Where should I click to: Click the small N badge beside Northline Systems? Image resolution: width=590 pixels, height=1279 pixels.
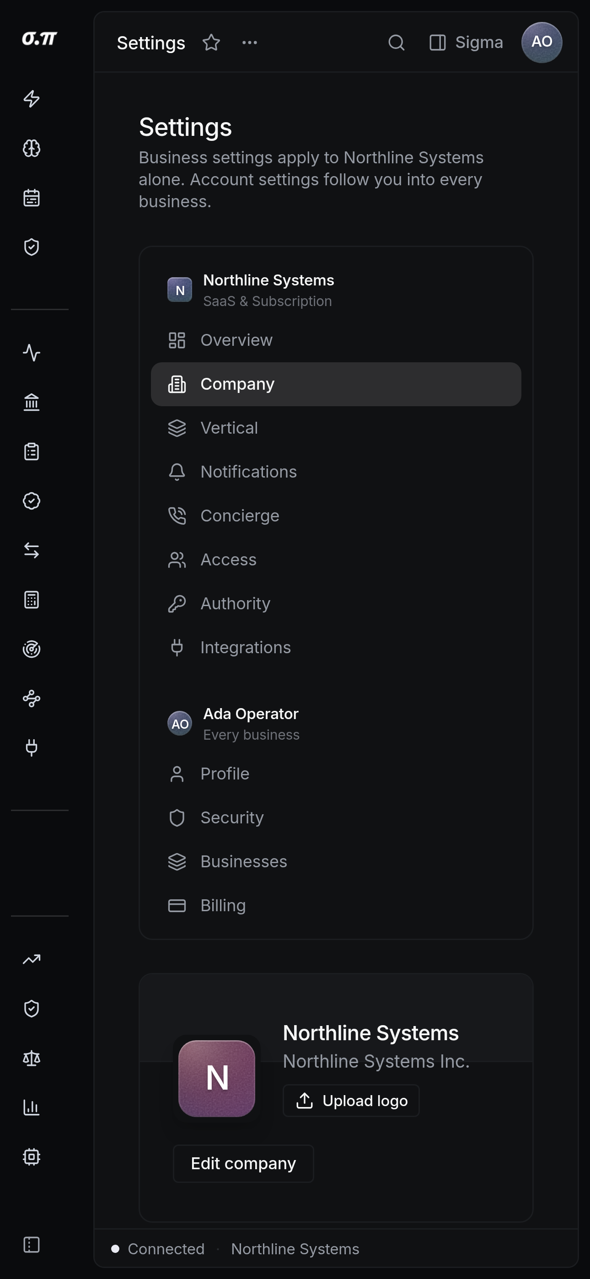pyautogui.click(x=180, y=290)
